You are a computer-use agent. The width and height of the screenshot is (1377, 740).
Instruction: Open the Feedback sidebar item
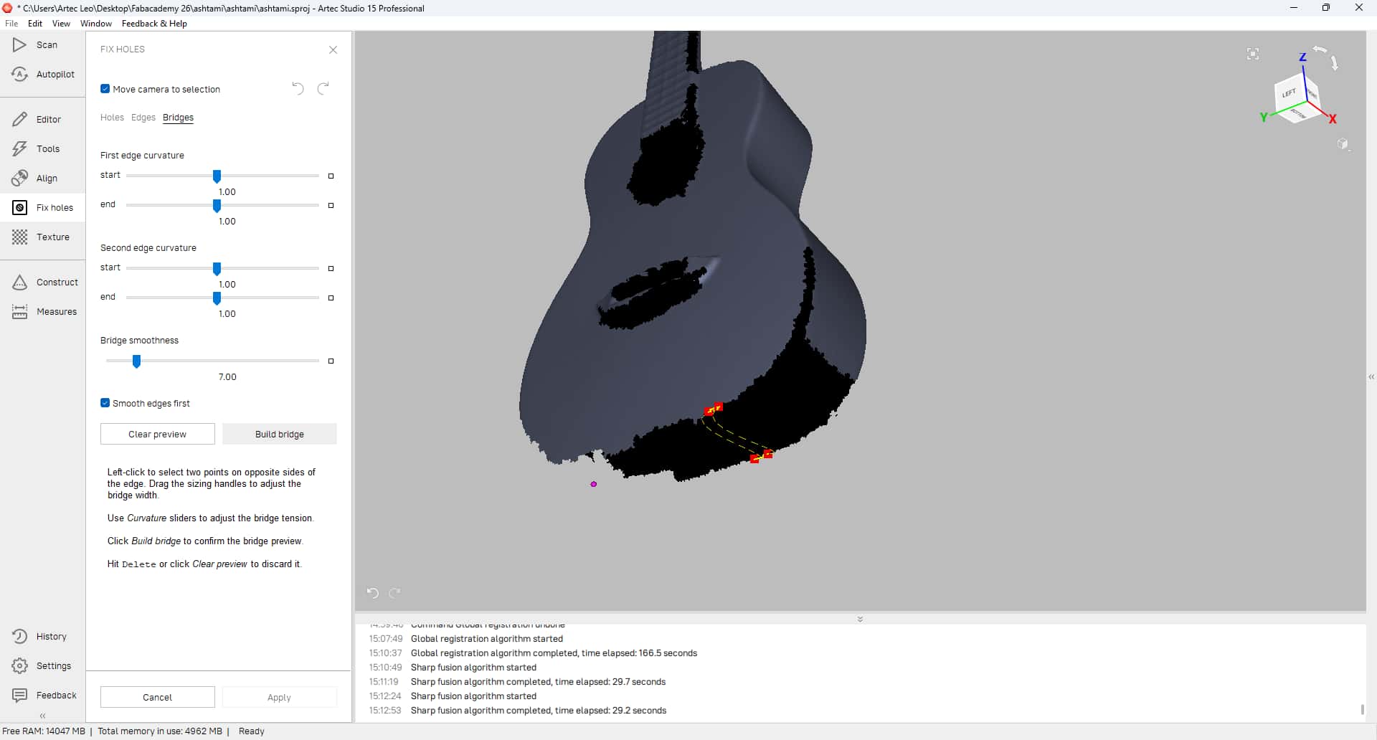click(x=42, y=695)
